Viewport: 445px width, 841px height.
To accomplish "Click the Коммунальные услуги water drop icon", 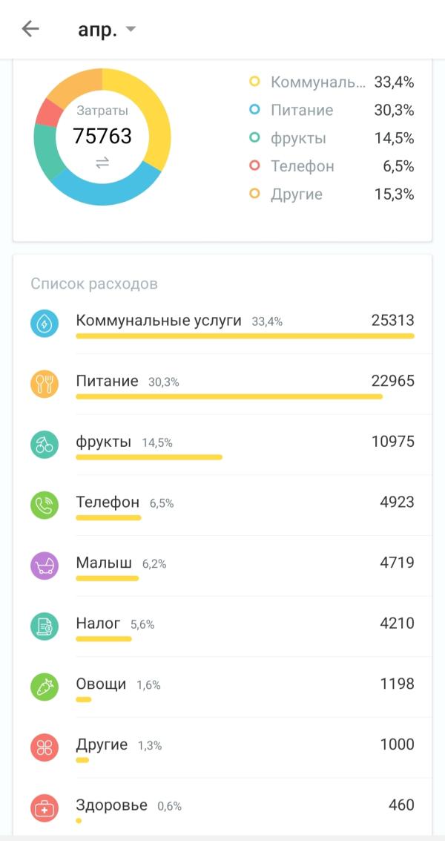I will (44, 324).
